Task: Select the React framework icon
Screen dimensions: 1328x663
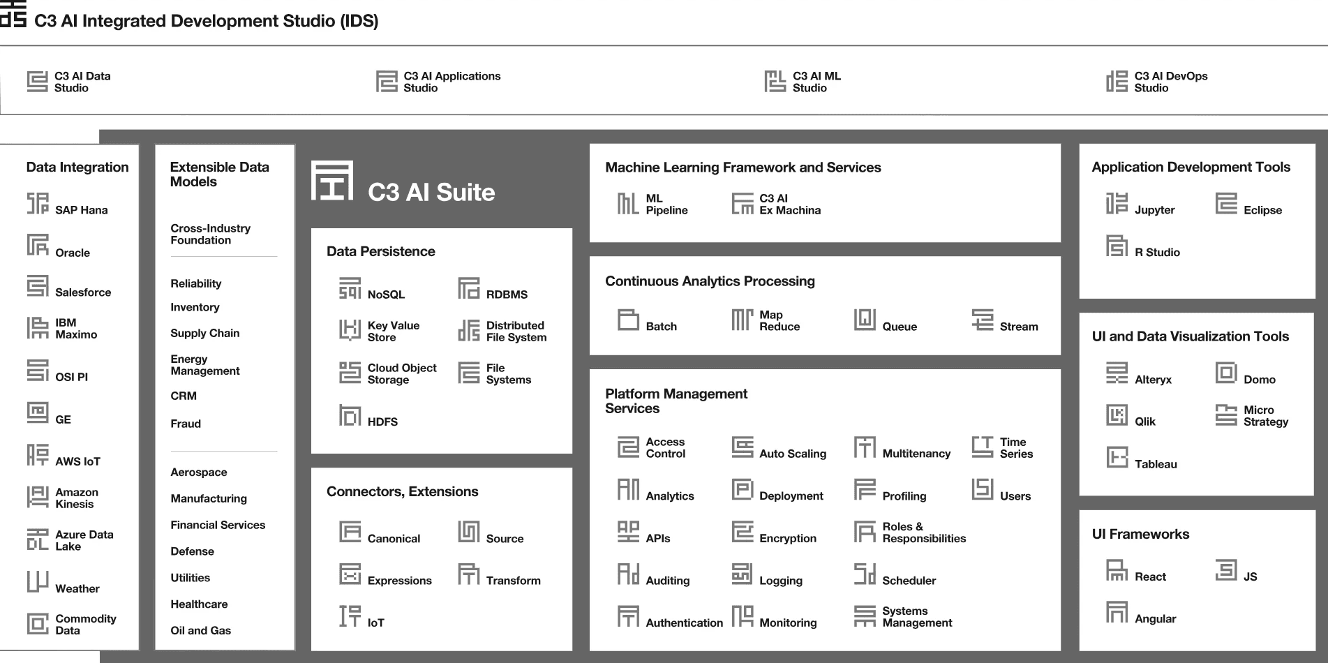Action: pos(1117,570)
